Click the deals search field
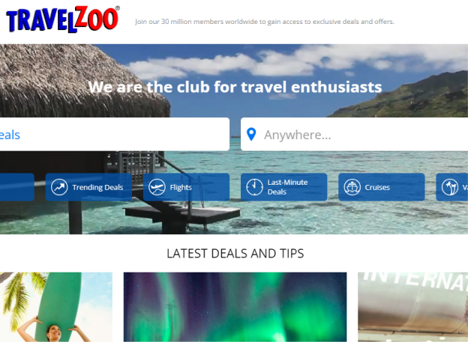This screenshot has height=342, width=468. pos(115,135)
